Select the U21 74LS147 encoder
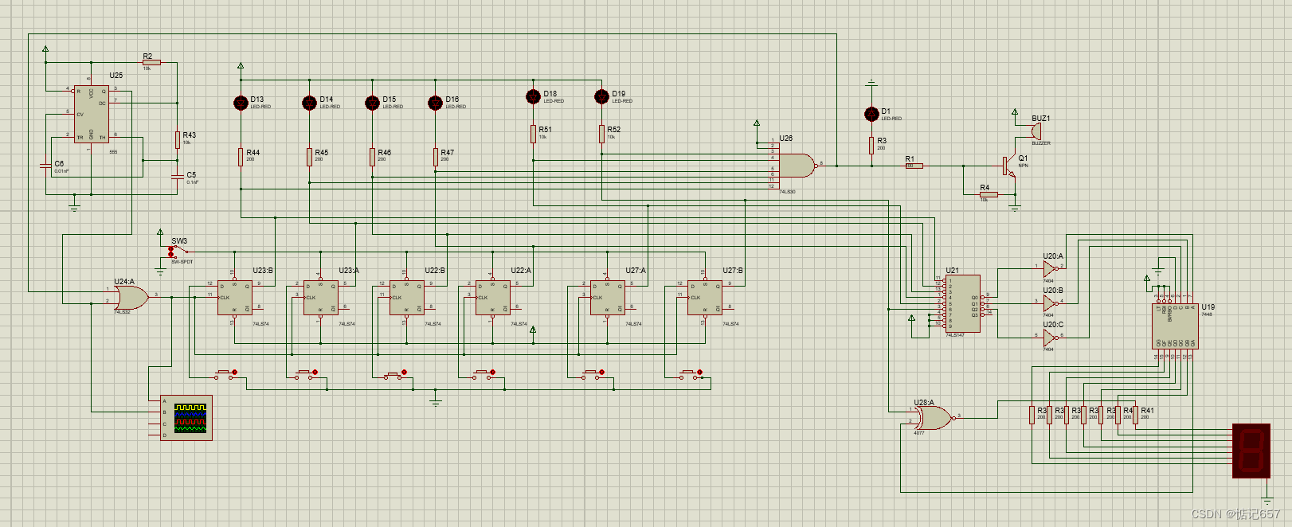This screenshot has width=1292, height=527. tap(963, 303)
